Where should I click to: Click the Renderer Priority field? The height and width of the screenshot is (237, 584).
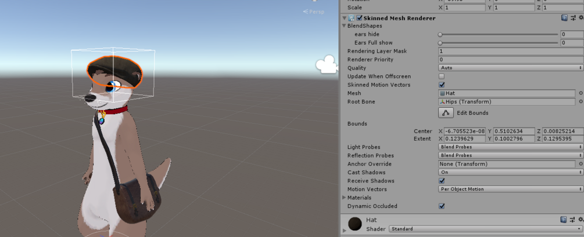pos(511,60)
